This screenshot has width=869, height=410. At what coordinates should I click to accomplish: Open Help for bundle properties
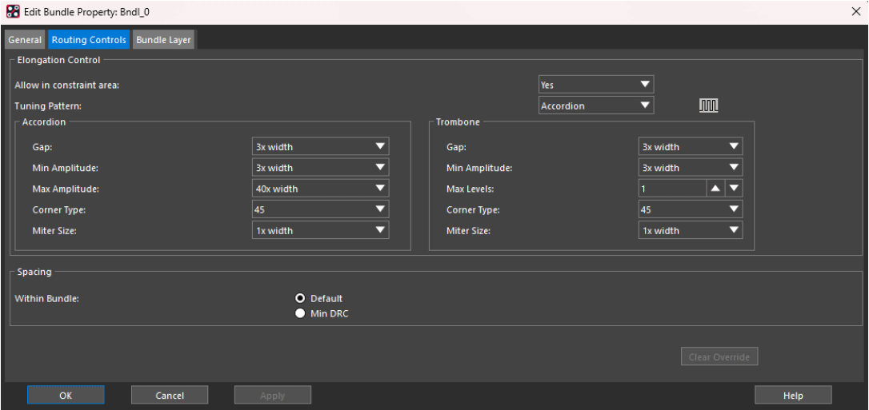793,395
